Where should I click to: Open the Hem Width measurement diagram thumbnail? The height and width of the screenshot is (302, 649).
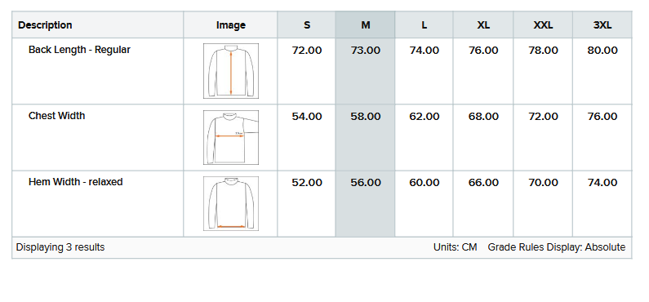pos(231,203)
